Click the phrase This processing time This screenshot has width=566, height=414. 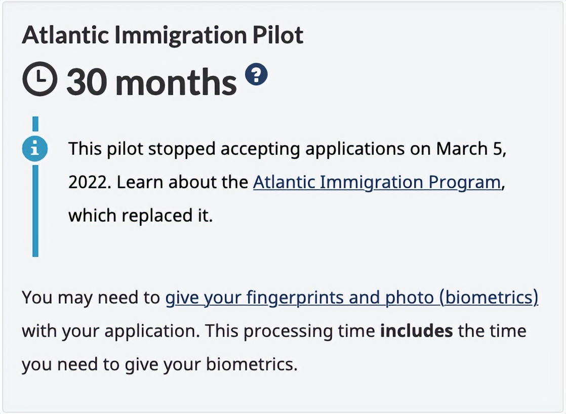coord(290,332)
